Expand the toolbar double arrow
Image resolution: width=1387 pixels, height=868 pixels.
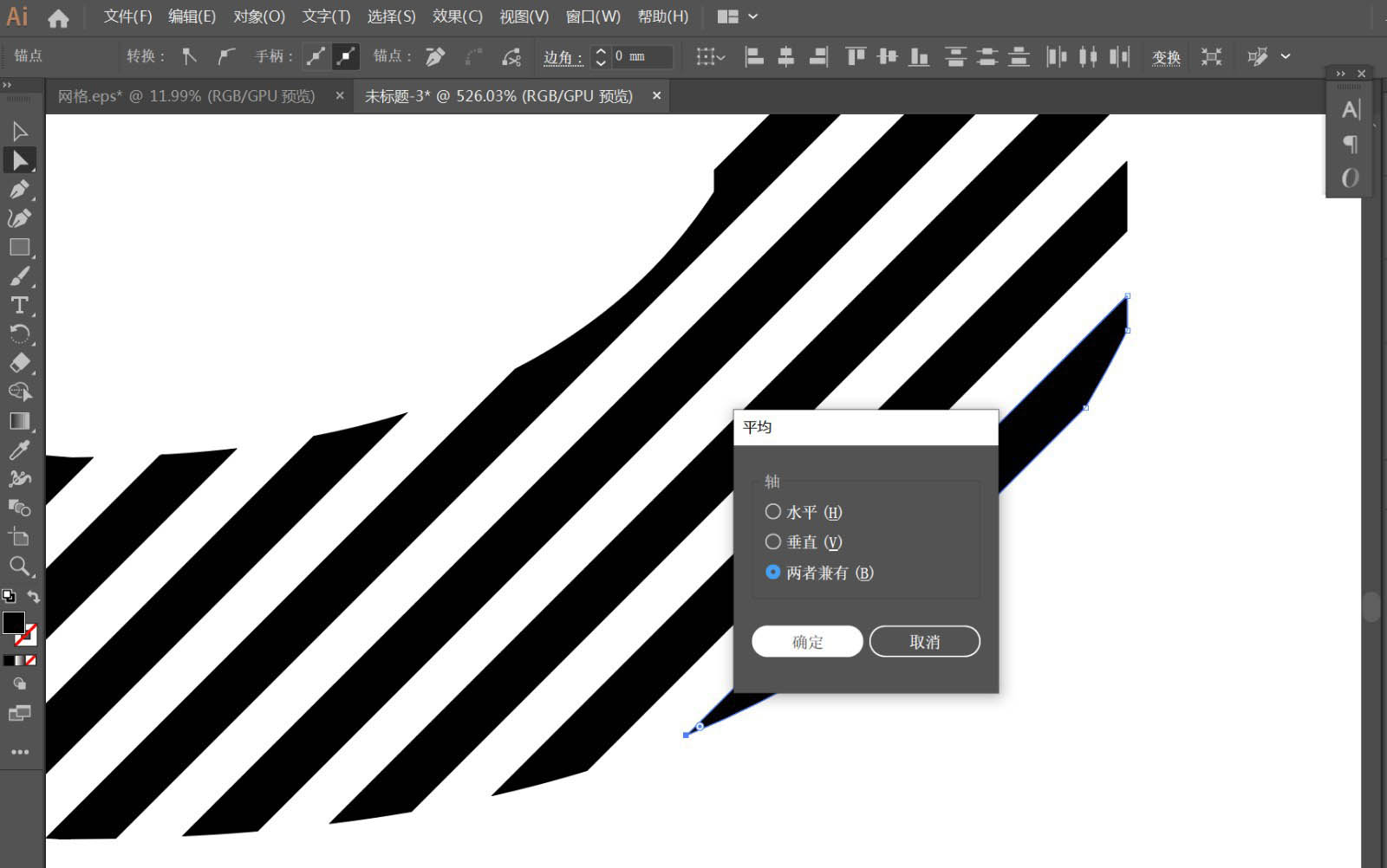[x=7, y=85]
